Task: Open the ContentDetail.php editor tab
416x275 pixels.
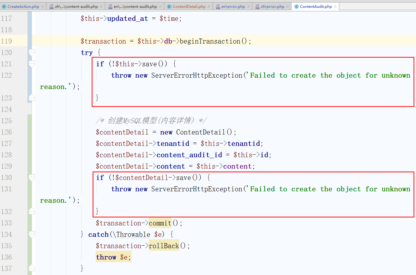Action: tap(189, 6)
